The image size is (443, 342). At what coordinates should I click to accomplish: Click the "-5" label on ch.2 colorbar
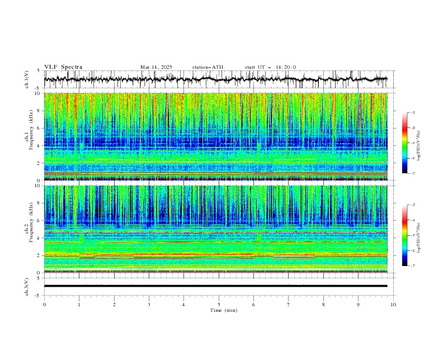[x=412, y=235]
